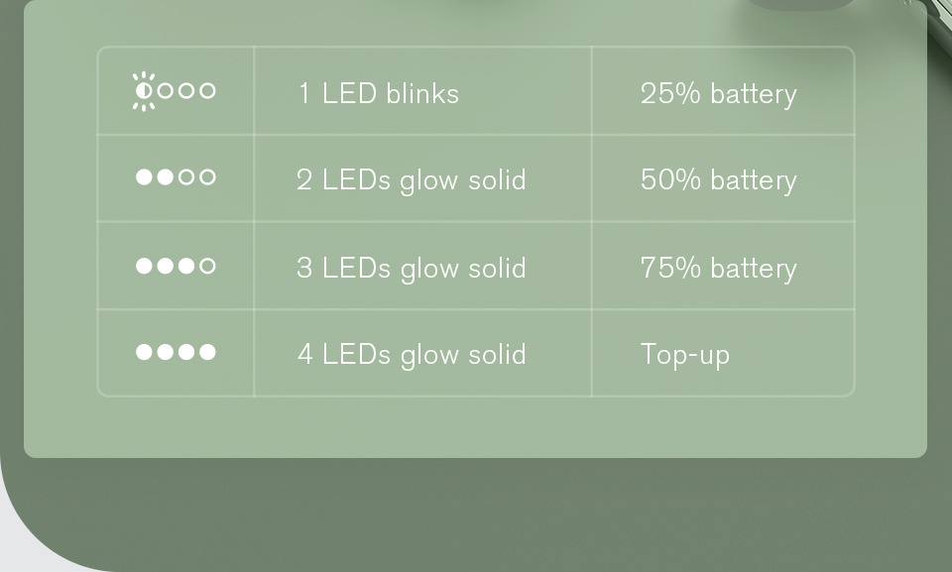The image size is (952, 572).
Task: Click the third filled LED dot in the 75% battery row
Action: pos(186,266)
